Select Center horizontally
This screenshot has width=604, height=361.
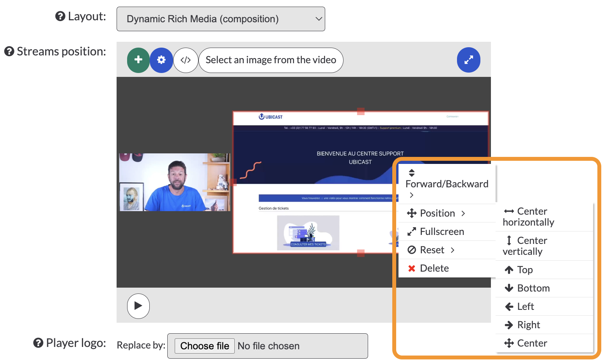point(544,217)
